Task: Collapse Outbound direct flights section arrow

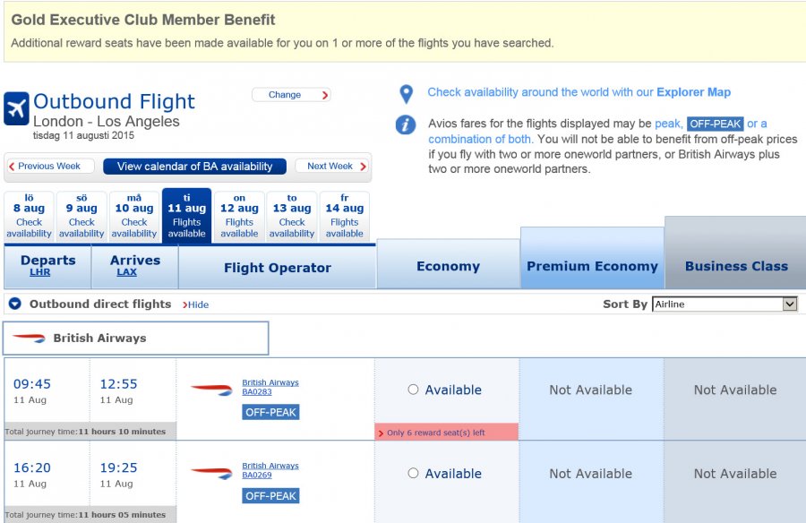Action: pos(15,304)
